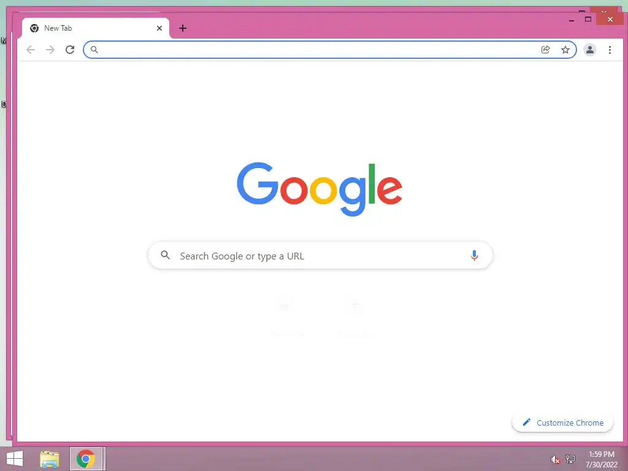628x471 pixels.
Task: Bookmark this tab with the star icon
Action: [565, 50]
